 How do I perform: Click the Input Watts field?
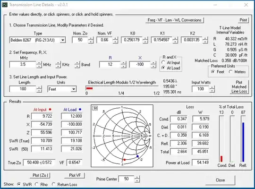pos(201,89)
